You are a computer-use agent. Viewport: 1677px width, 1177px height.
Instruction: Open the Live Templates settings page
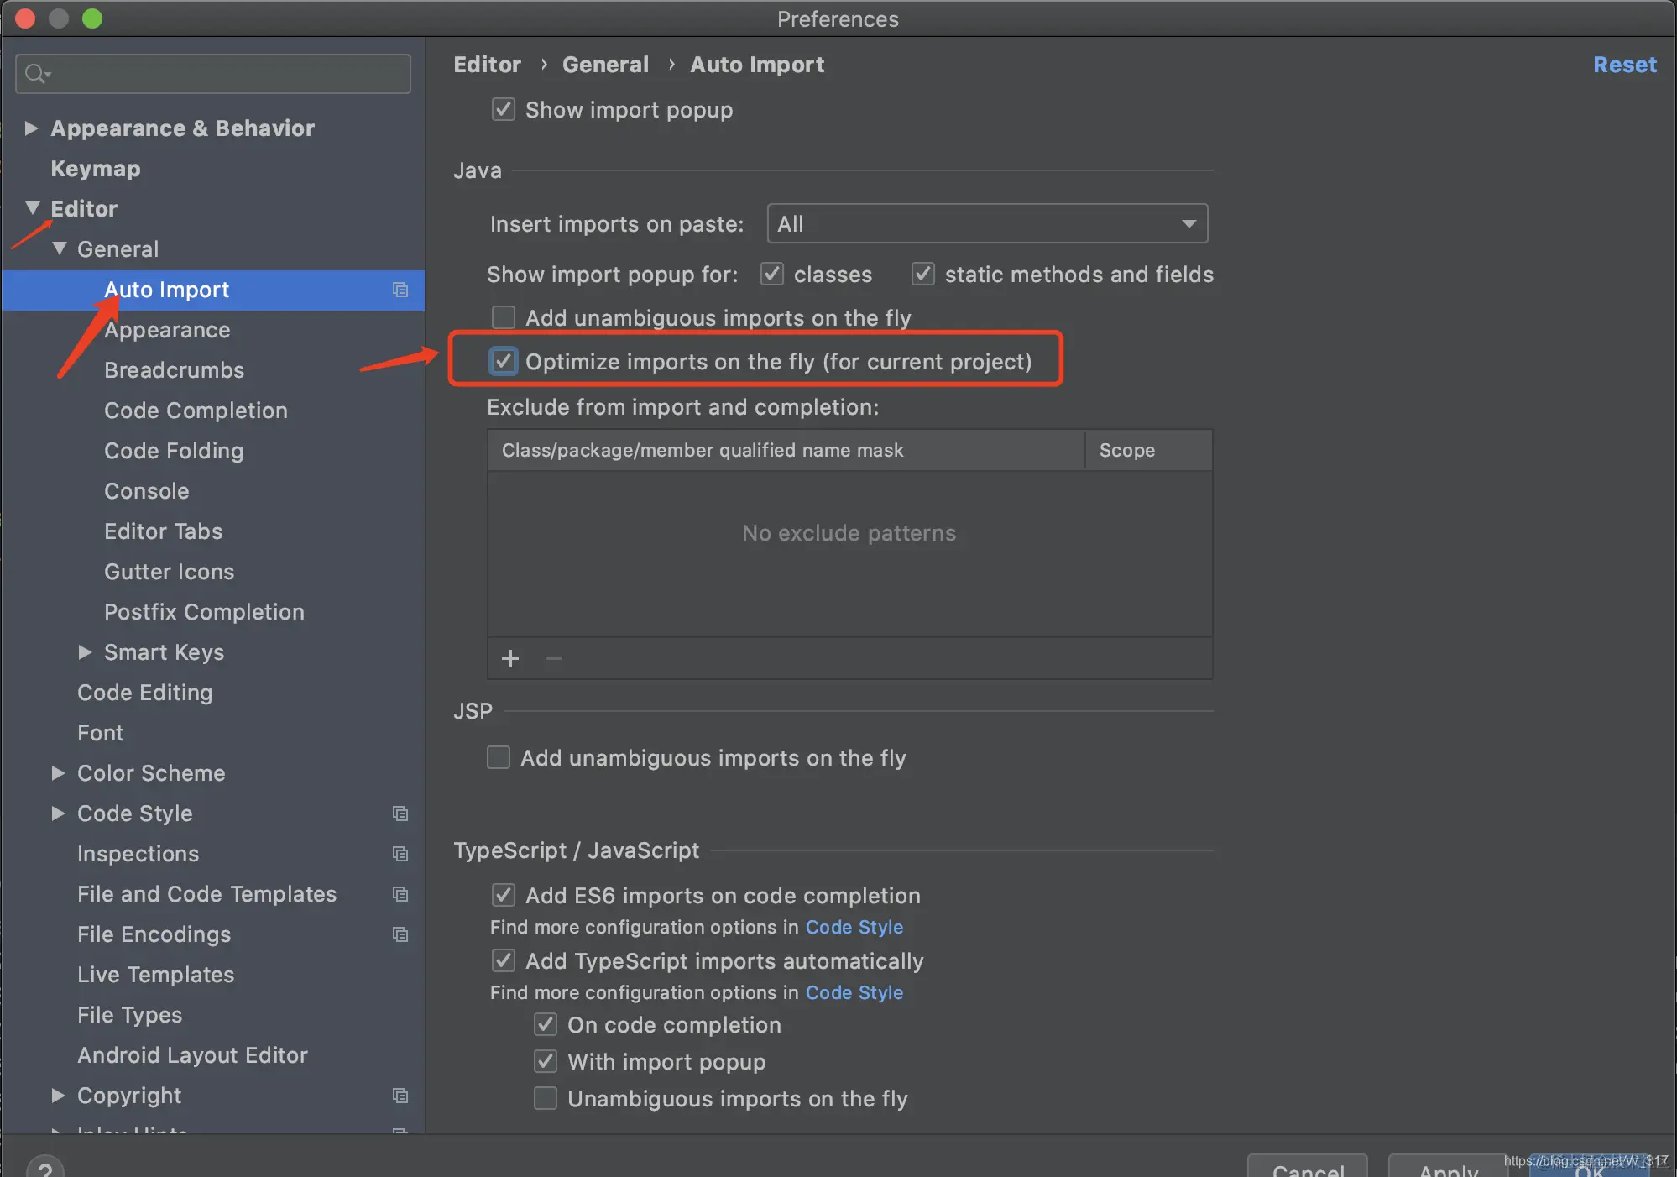coord(155,975)
